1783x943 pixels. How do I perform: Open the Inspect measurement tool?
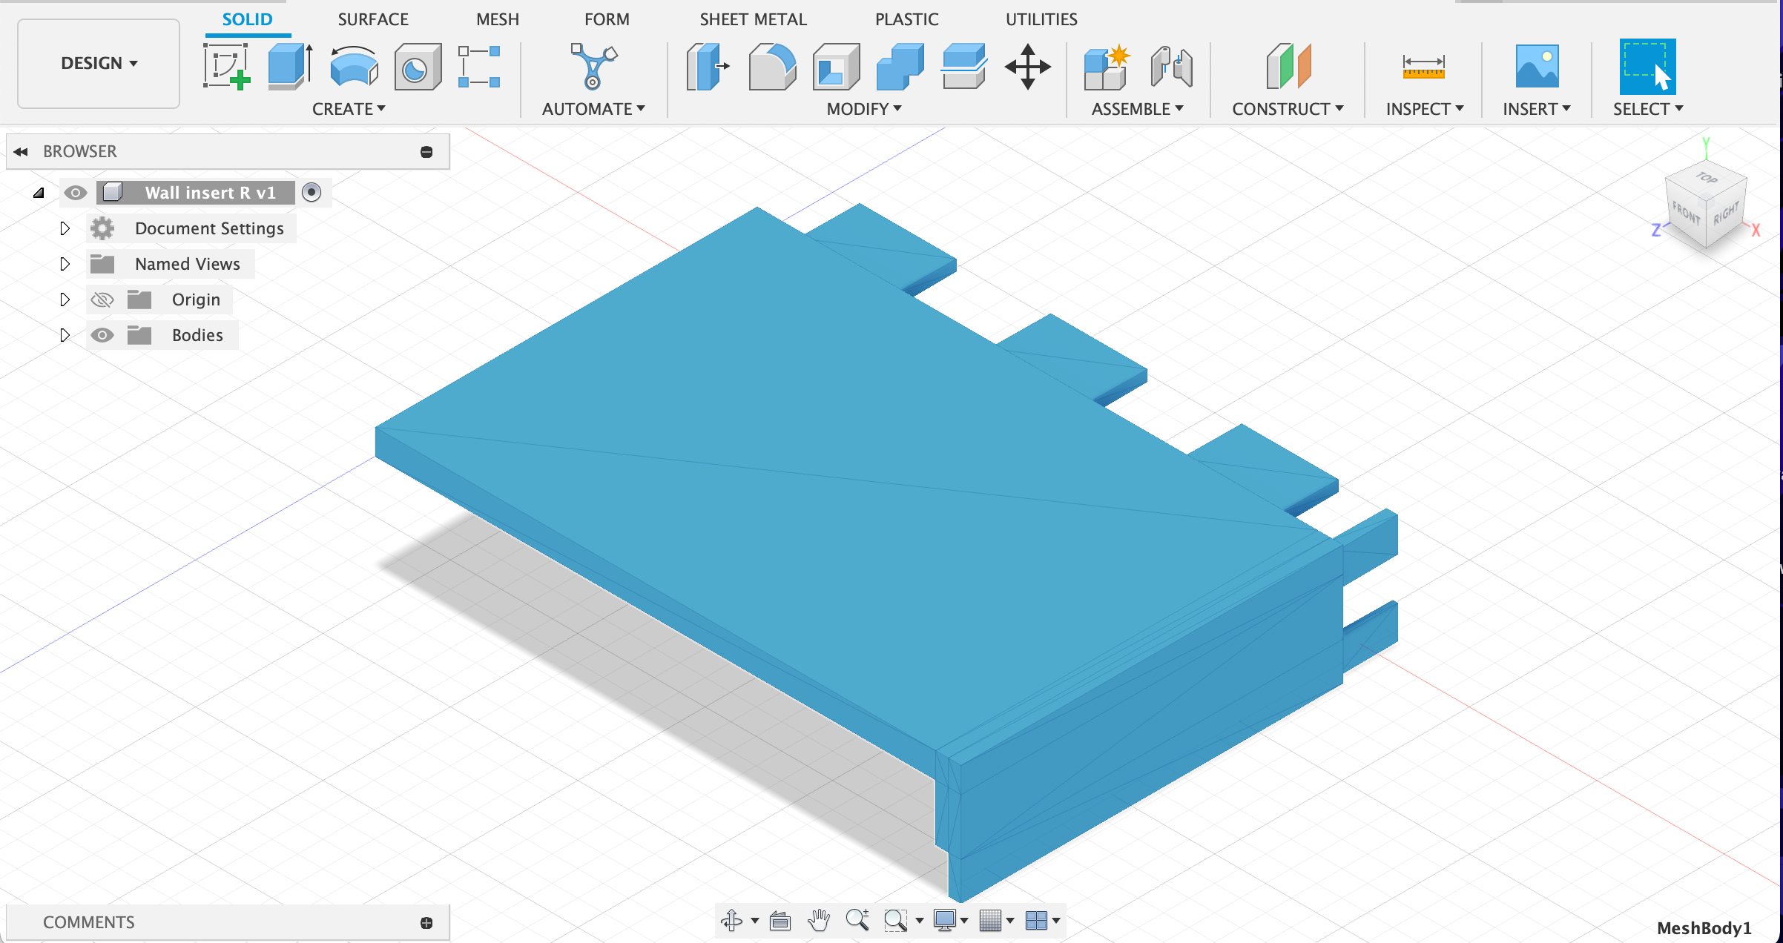(x=1420, y=66)
